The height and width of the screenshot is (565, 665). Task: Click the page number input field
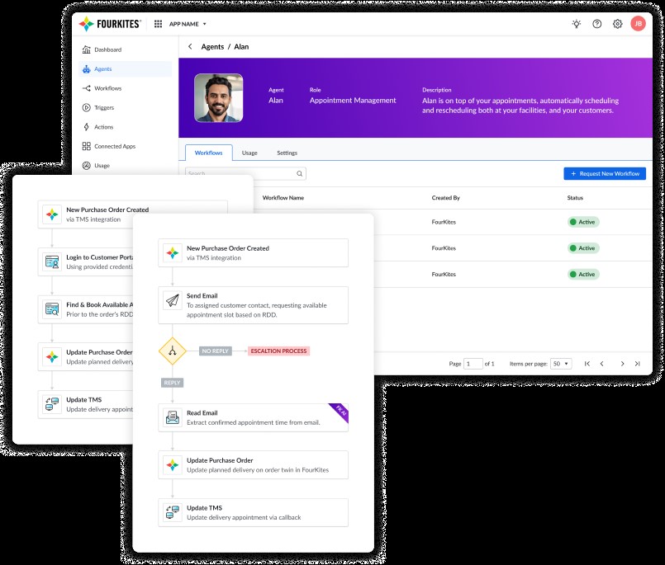click(x=473, y=364)
